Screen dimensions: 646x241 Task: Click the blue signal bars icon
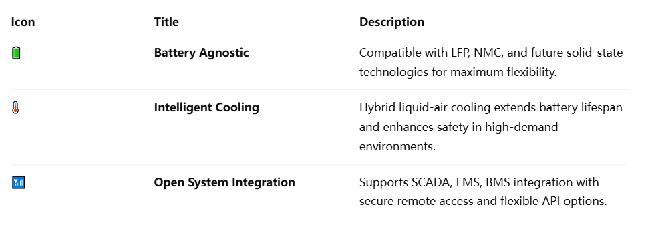[x=19, y=182]
